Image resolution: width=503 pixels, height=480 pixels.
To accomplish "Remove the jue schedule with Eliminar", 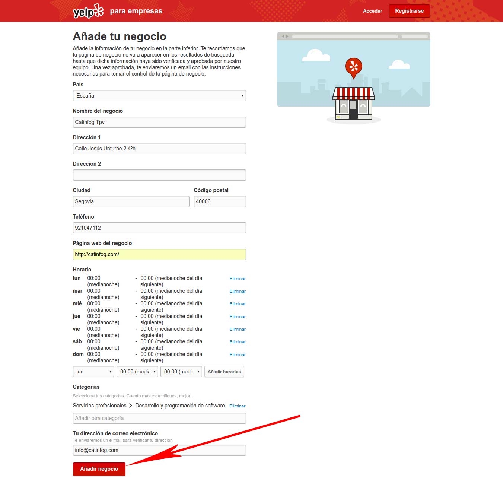I will 238,317.
